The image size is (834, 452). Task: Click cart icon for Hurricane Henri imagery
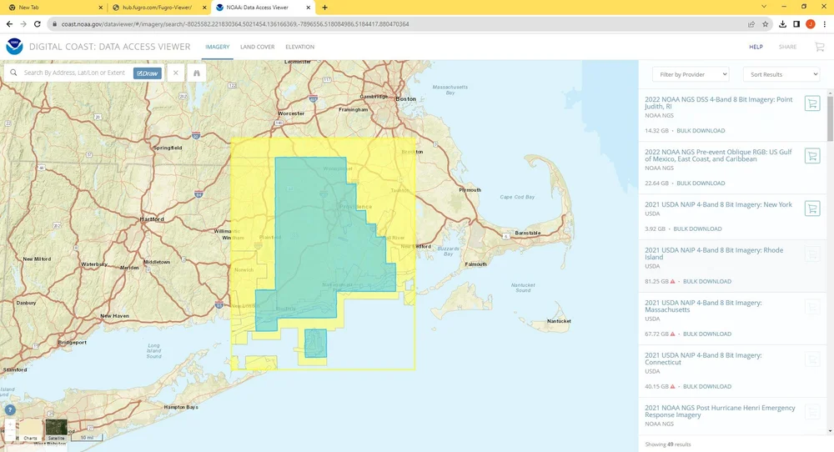[812, 412]
